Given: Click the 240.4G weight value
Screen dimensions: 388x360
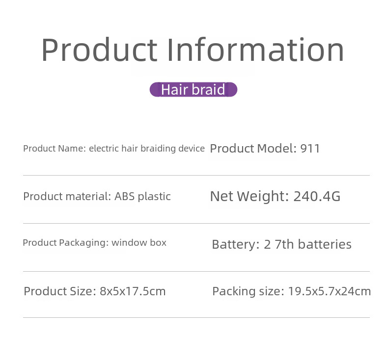Looking at the screenshot, I should 317,197.
